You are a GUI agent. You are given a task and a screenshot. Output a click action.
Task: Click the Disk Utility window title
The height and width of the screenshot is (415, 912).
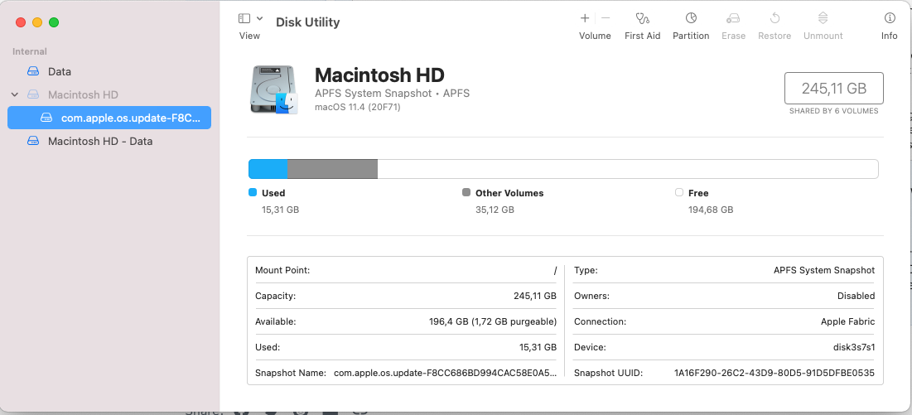307,22
